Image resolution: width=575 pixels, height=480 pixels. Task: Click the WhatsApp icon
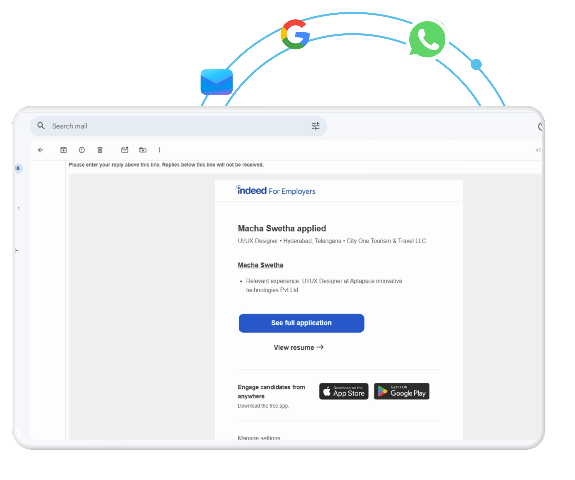tap(427, 39)
